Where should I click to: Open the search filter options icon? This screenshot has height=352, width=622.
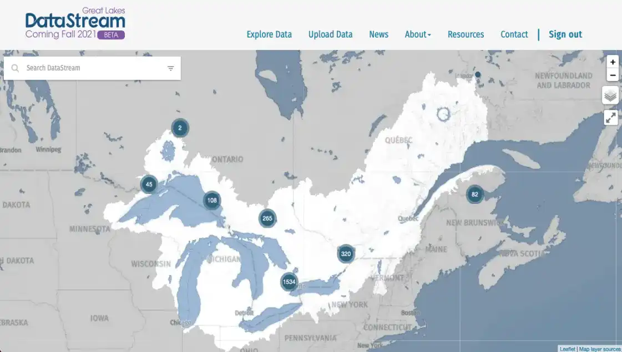pos(170,68)
